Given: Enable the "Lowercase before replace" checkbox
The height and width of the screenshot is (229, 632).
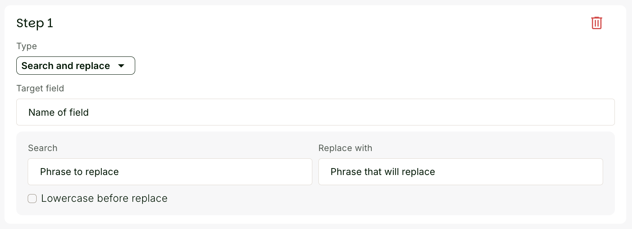Looking at the screenshot, I should click(x=32, y=199).
